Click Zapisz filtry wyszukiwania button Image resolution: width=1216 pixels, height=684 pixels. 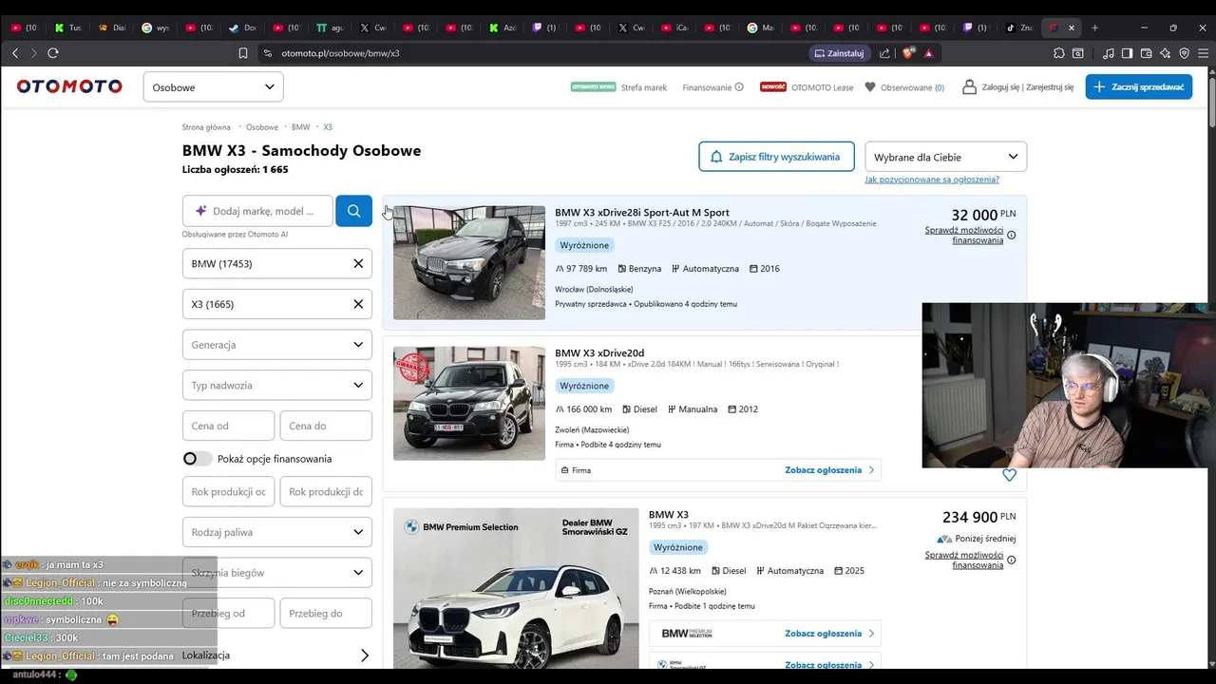point(776,157)
